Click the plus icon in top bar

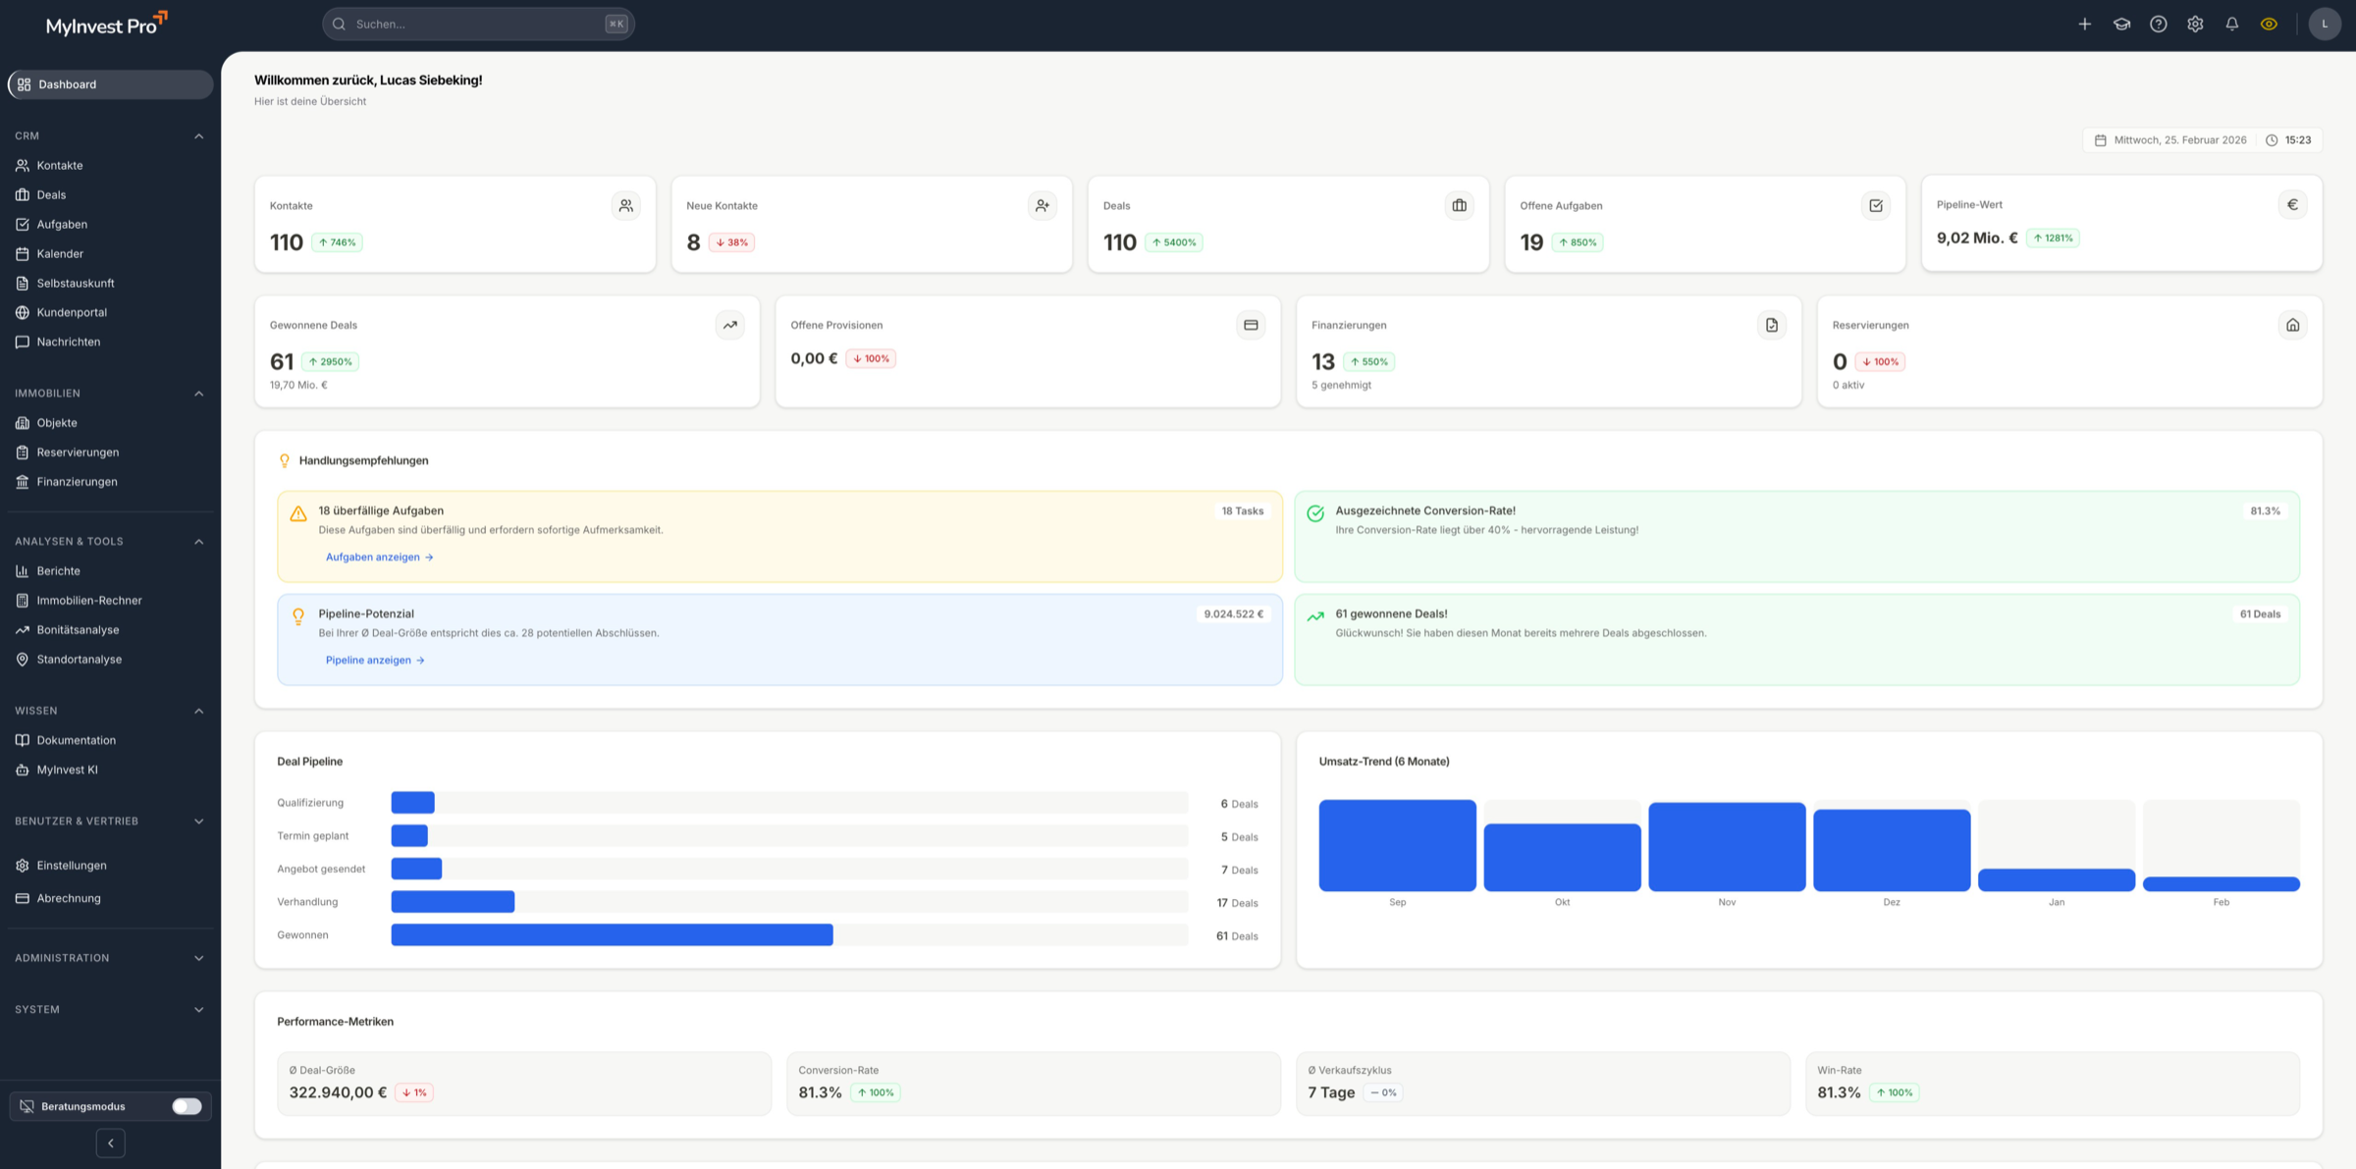[x=2084, y=24]
